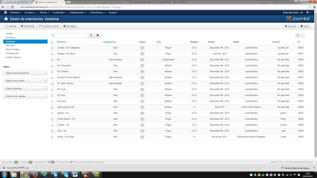Image resolution: width=317 pixels, height=178 pixels.
Task: Select checkbox for Search - K2 row
Action: [52, 113]
